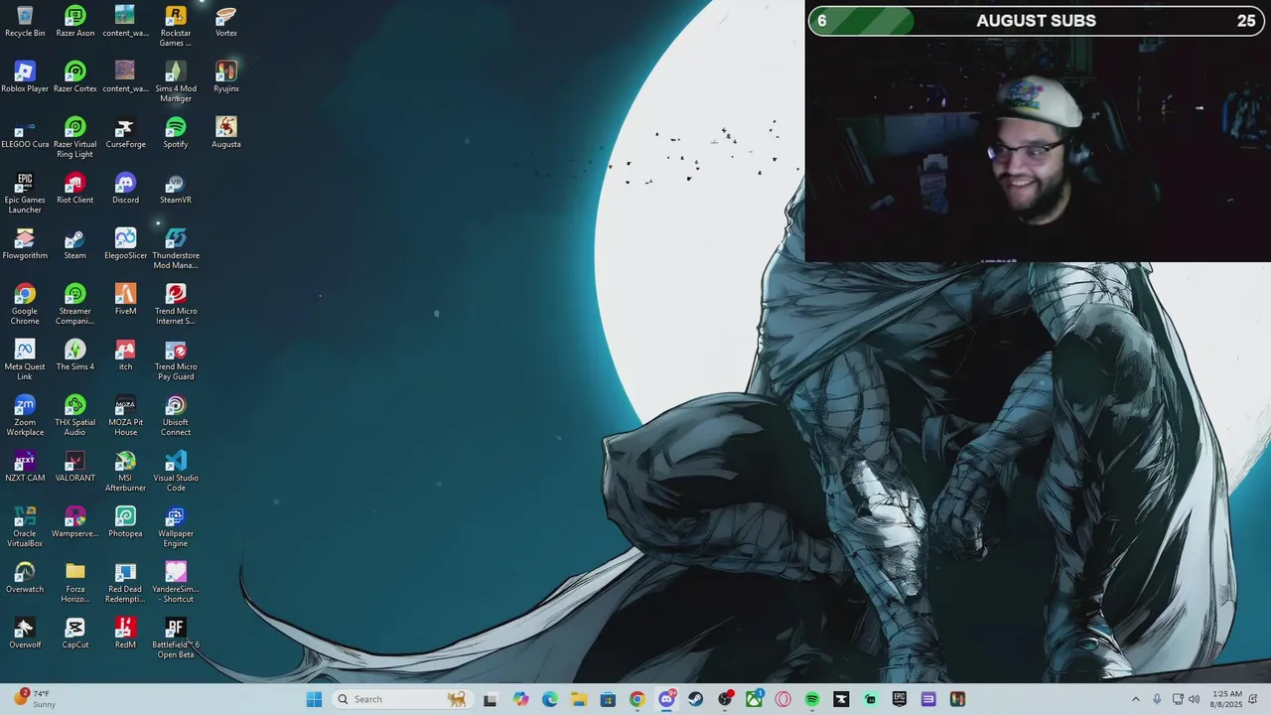
Task: Open the clock showing 1:25 AM
Action: (x=1227, y=699)
